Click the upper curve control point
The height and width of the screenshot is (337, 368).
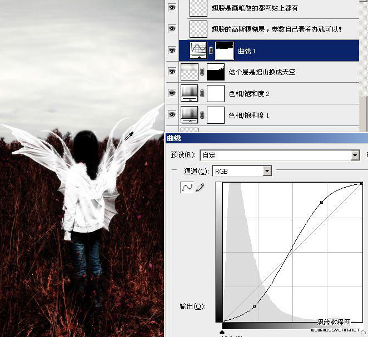[x=321, y=202]
